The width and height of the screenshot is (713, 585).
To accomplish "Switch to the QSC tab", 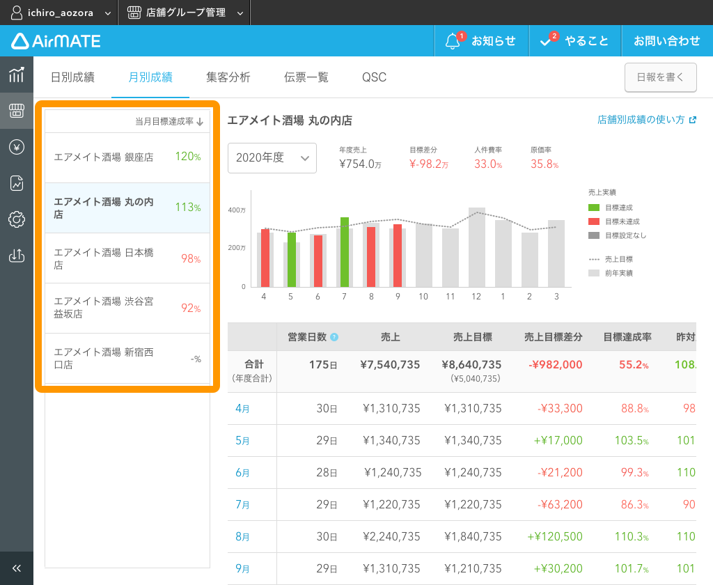I will pyautogui.click(x=374, y=77).
